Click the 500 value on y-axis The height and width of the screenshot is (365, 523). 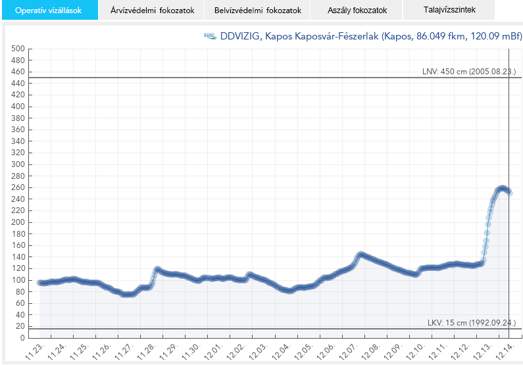point(17,49)
